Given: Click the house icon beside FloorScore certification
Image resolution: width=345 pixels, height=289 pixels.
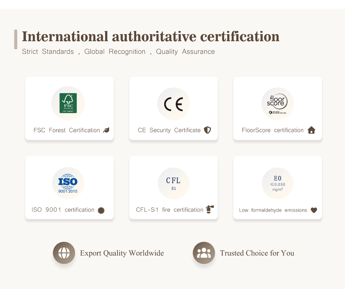Looking at the screenshot, I should coord(311,130).
